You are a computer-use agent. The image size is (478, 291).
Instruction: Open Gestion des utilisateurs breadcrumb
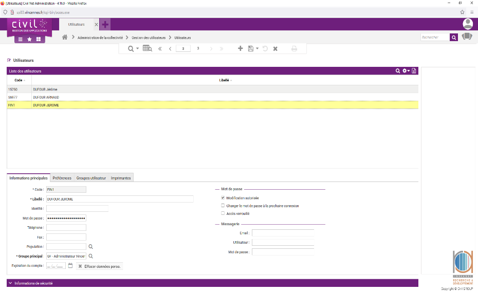coord(149,38)
